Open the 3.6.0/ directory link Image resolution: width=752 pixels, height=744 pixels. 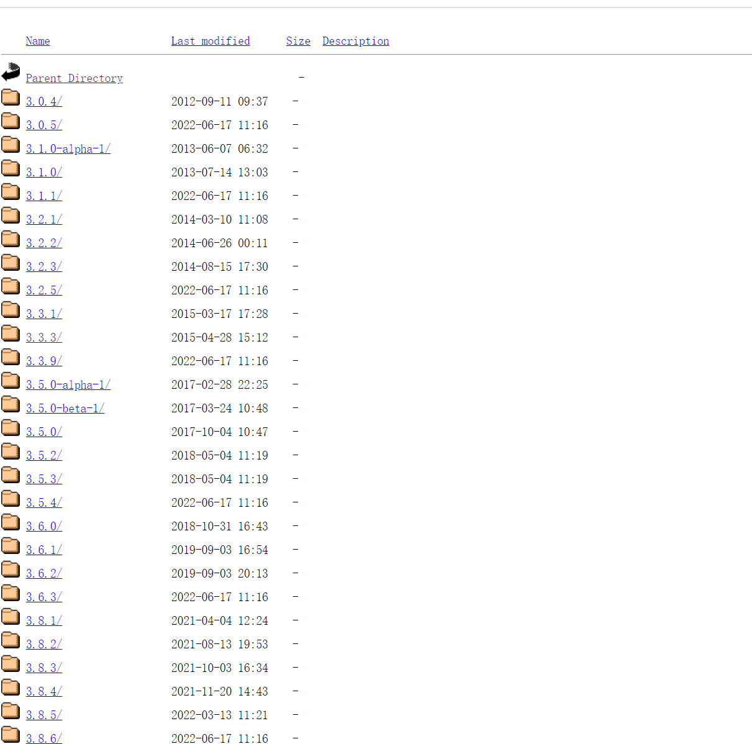pyautogui.click(x=44, y=526)
